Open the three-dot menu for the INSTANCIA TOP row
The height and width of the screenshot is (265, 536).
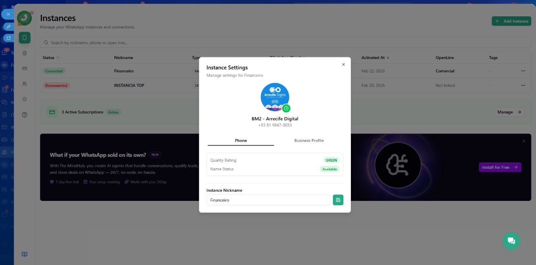[523, 85]
